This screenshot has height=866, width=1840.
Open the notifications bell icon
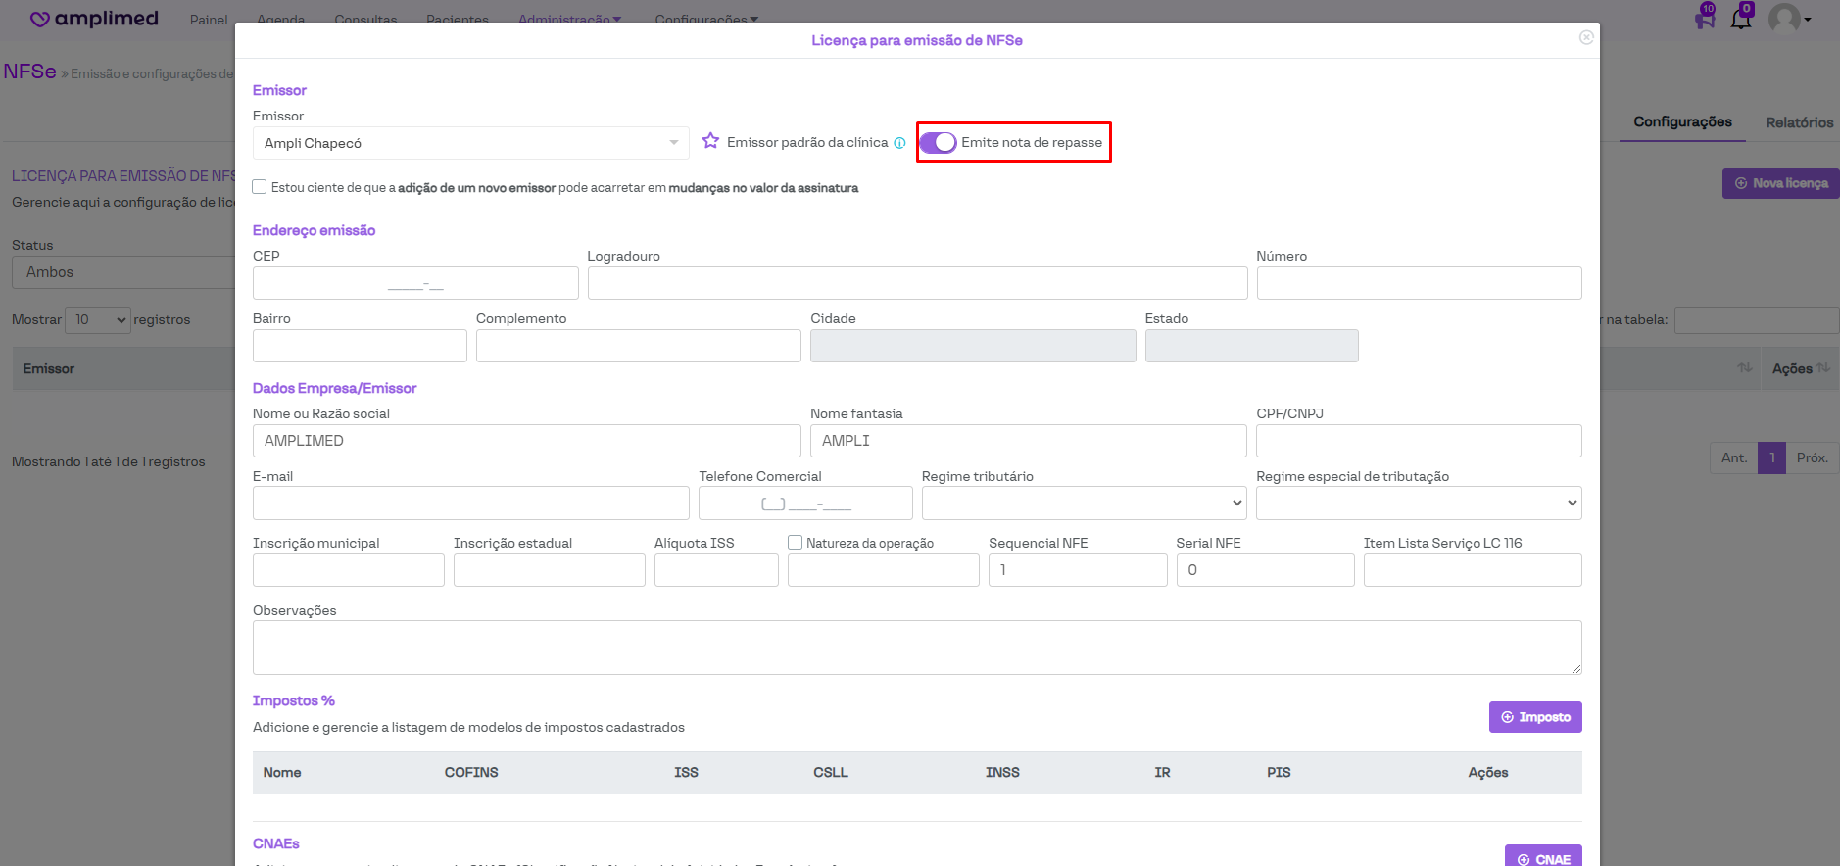pos(1741,18)
